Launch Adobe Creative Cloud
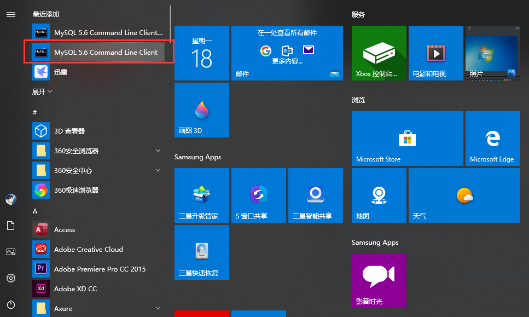Viewport: 529px width, 317px height. pos(98,249)
